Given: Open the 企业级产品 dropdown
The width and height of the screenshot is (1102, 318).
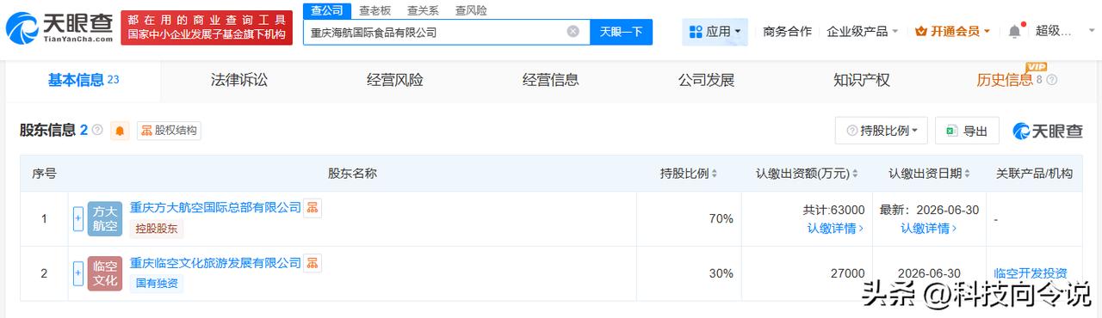Looking at the screenshot, I should coord(863,31).
